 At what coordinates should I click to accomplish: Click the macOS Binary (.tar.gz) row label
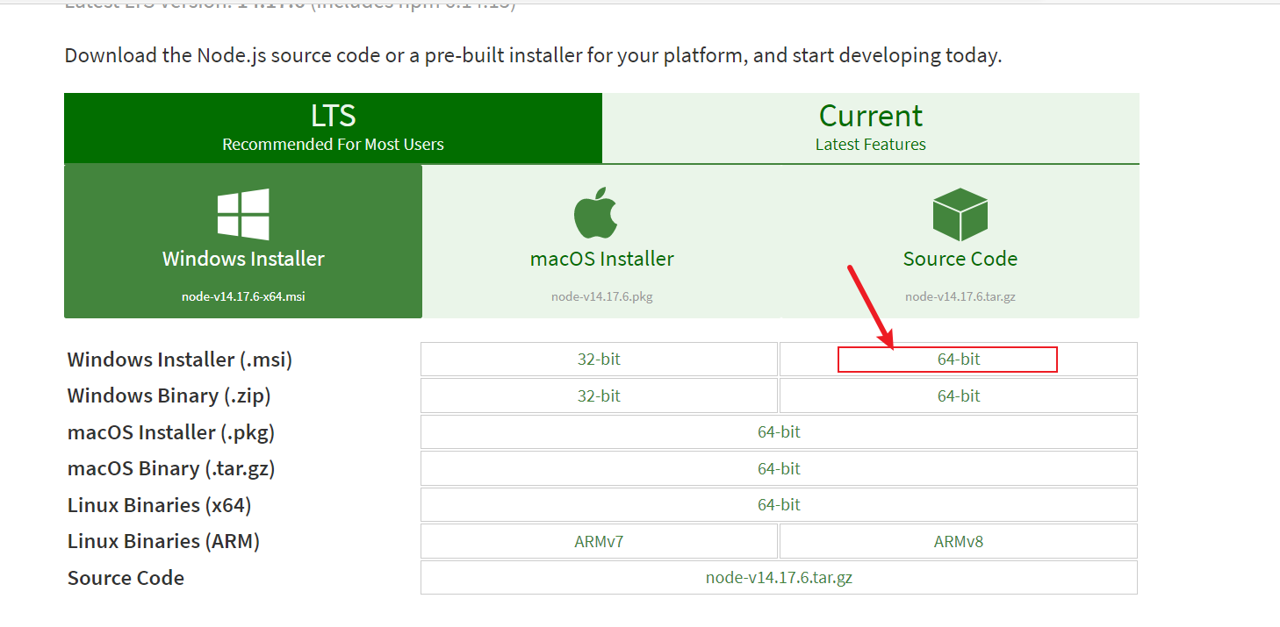tap(171, 468)
